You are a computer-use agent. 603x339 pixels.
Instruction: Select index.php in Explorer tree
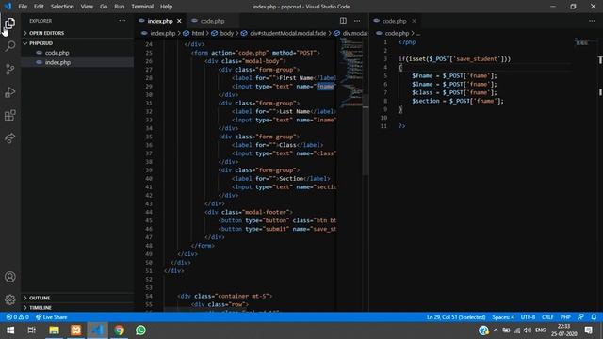pos(77,62)
